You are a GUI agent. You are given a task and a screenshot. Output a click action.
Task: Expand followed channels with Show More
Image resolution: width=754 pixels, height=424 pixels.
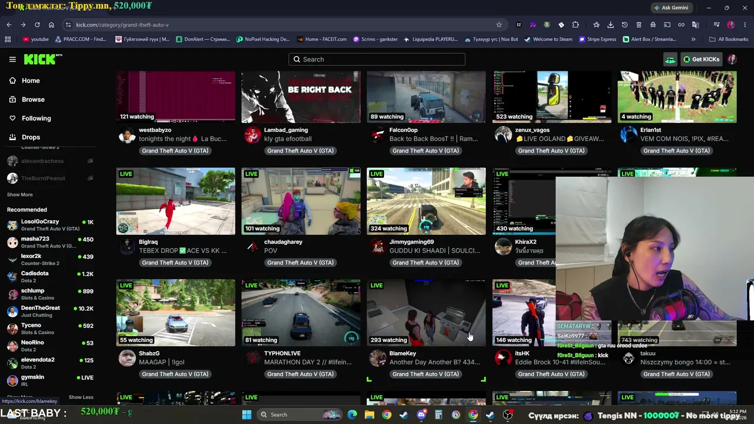(19, 195)
